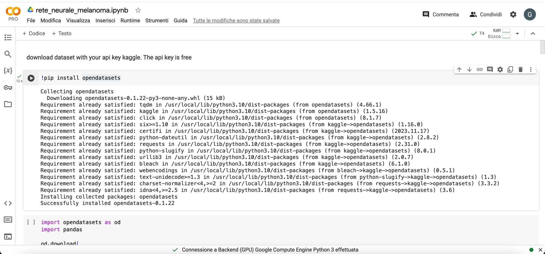545x254 pixels.
Task: Click the Condividi share button
Action: pos(486,14)
